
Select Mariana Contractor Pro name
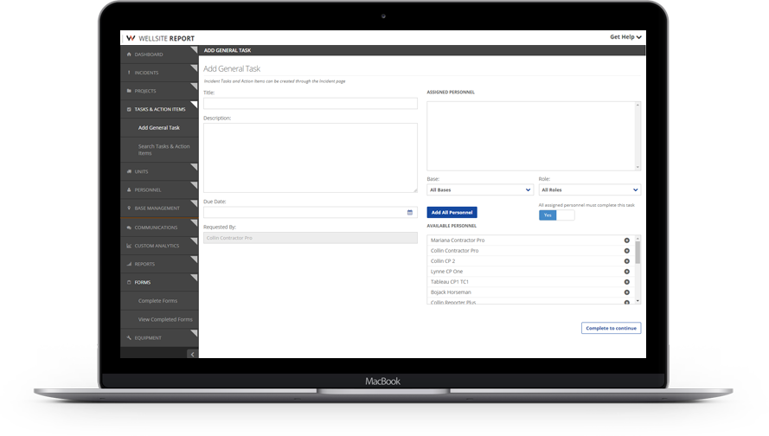(x=458, y=240)
